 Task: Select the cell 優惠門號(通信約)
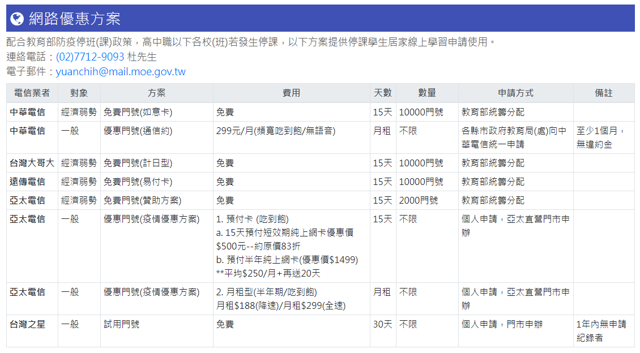coord(157,137)
